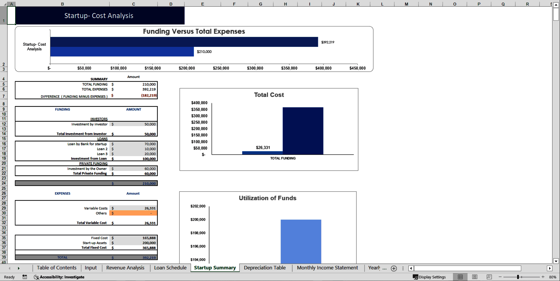
Task: Click the right sheet navigation arrow
Action: [x=19, y=268]
